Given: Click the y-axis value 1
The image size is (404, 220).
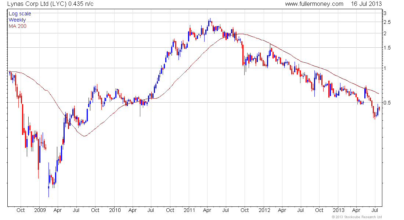Looking at the screenshot, I should [x=385, y=68].
